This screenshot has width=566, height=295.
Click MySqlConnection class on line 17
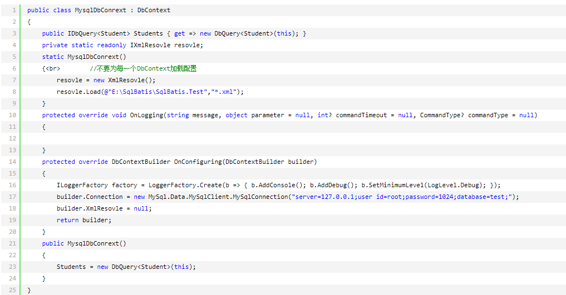point(260,197)
